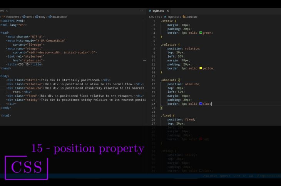Select the UTF-8 encoding status item
The width and height of the screenshot is (281, 186).
[x=237, y=176]
